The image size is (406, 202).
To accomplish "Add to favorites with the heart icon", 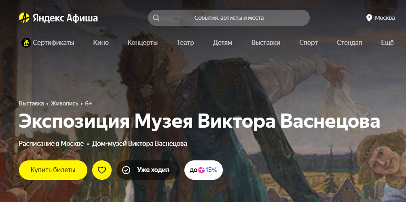I will click(102, 170).
